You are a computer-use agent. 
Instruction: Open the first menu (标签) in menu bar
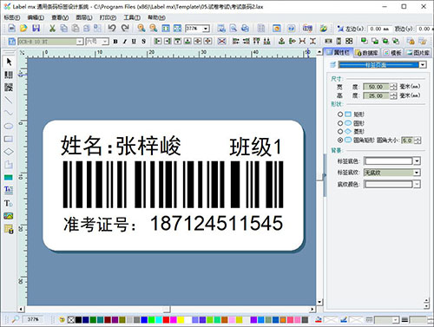coord(11,17)
